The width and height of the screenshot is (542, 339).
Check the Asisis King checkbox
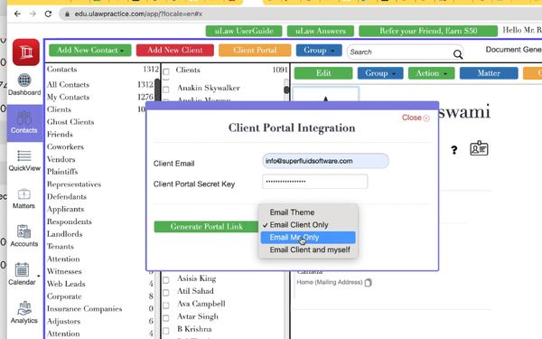166,280
